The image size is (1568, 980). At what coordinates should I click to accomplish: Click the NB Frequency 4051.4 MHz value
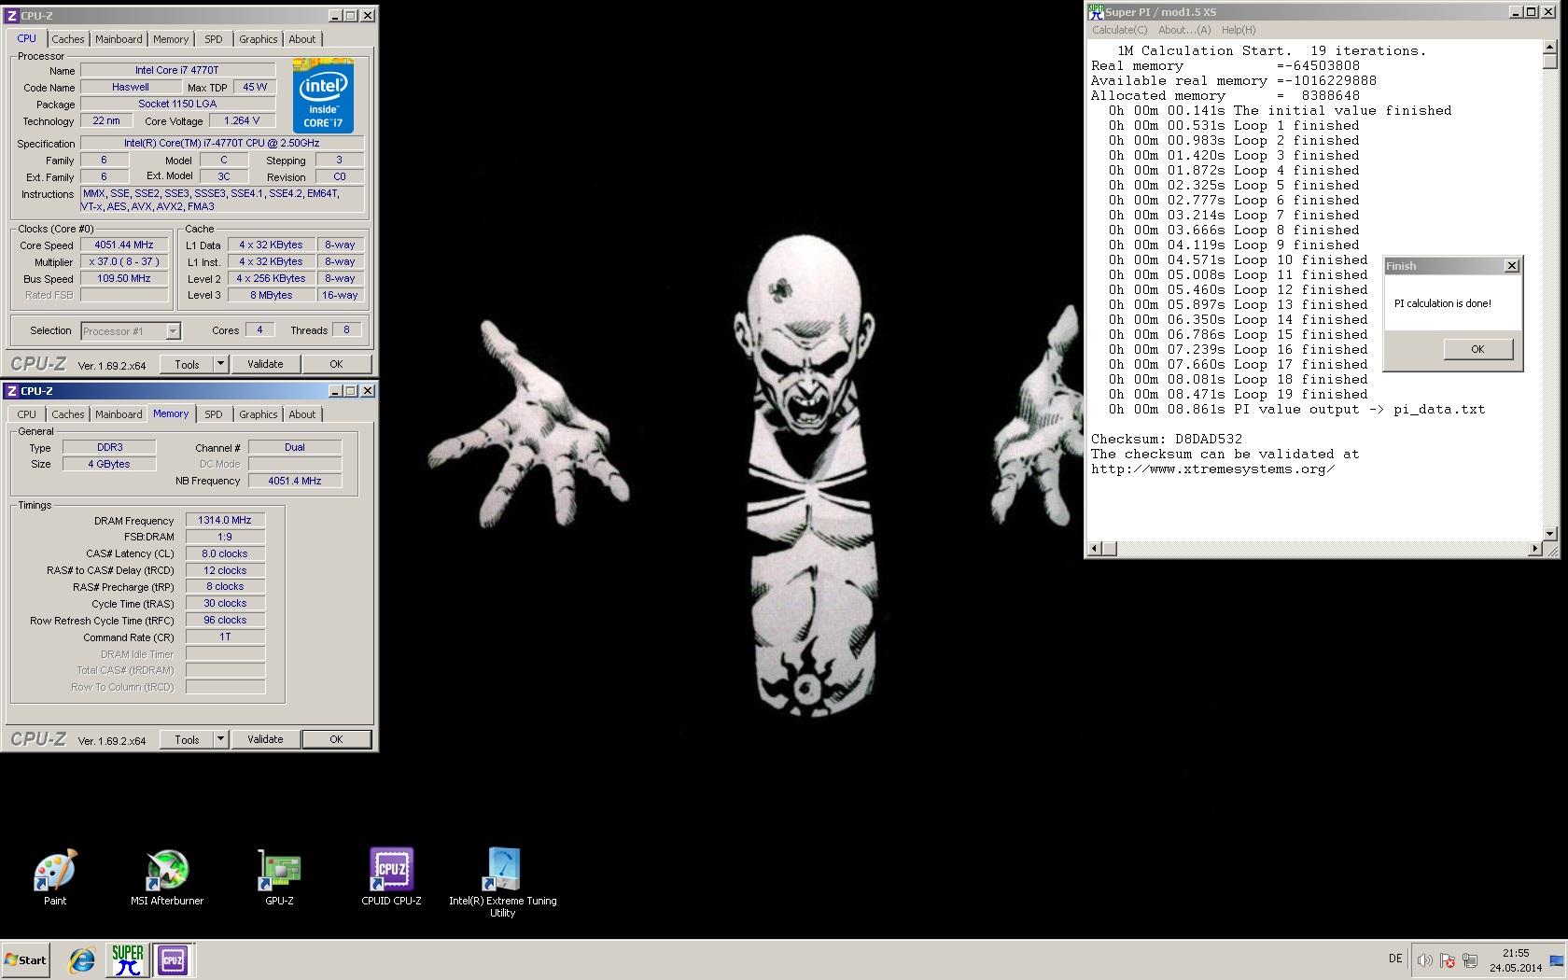point(295,481)
